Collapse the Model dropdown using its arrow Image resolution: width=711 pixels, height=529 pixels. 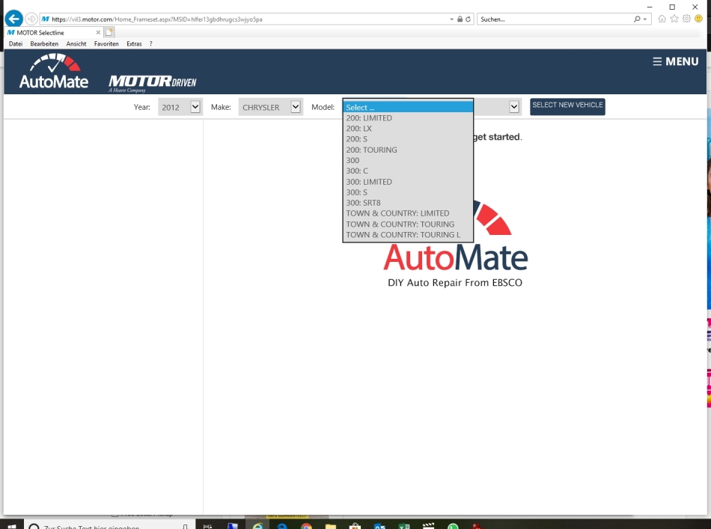pyautogui.click(x=514, y=107)
